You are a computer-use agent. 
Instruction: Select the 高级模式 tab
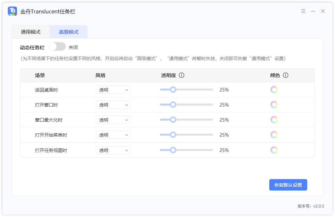click(x=69, y=32)
